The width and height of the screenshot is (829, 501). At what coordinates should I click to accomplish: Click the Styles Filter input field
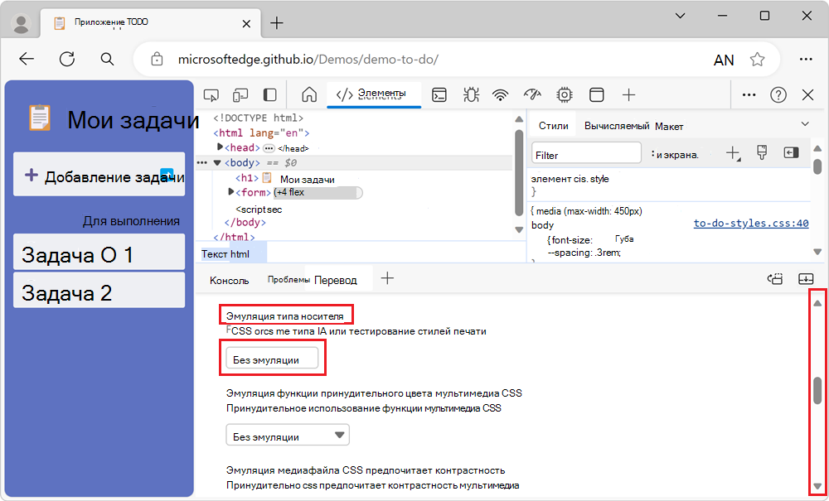click(586, 152)
